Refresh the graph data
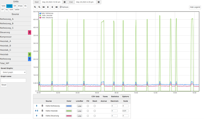The width and height of the screenshot is (204, 119). coord(64,7)
